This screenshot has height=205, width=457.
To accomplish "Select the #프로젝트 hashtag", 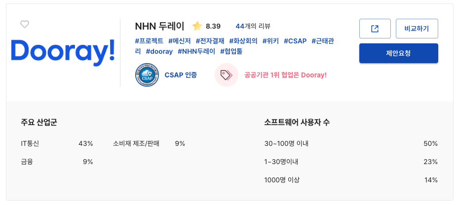I will (149, 40).
